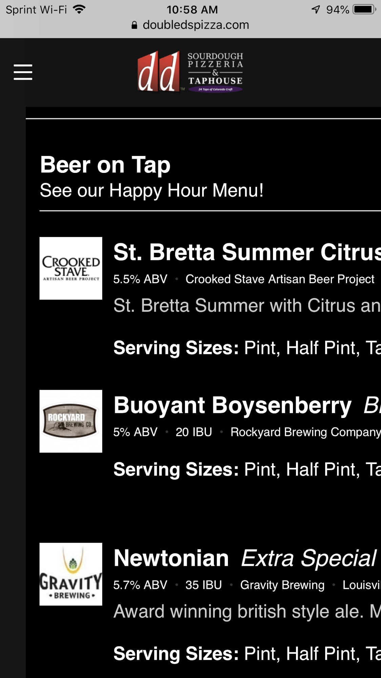Tap the battery indicator icon
The height and width of the screenshot is (678, 381).
(x=364, y=9)
